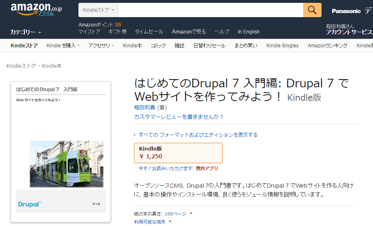Click the book description paragraph

244,190
